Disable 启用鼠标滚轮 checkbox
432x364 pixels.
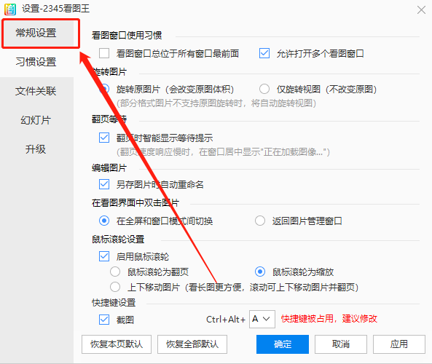coord(104,256)
